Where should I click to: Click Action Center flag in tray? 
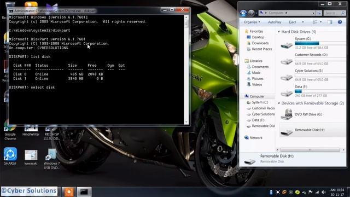pyautogui.click(x=311, y=192)
